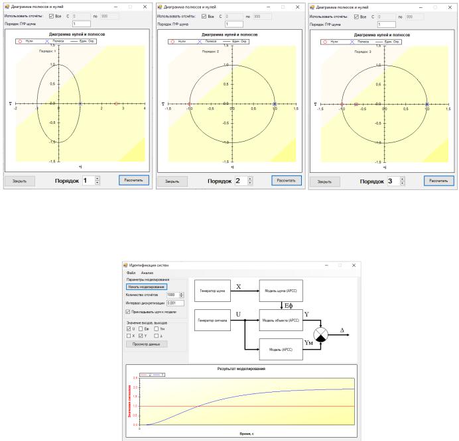Viewport: 459px width, 441px height.
Task: Disable 'Прикладывать шум к модели' checkbox
Action: click(x=128, y=312)
